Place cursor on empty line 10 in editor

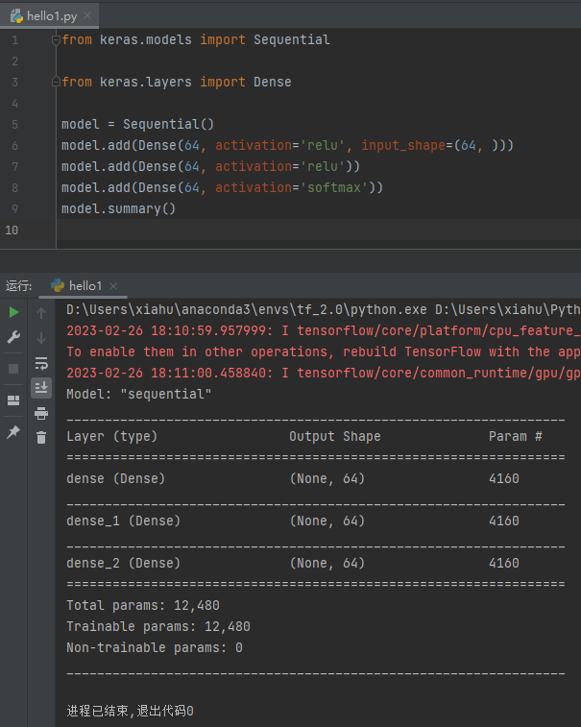[319, 230]
